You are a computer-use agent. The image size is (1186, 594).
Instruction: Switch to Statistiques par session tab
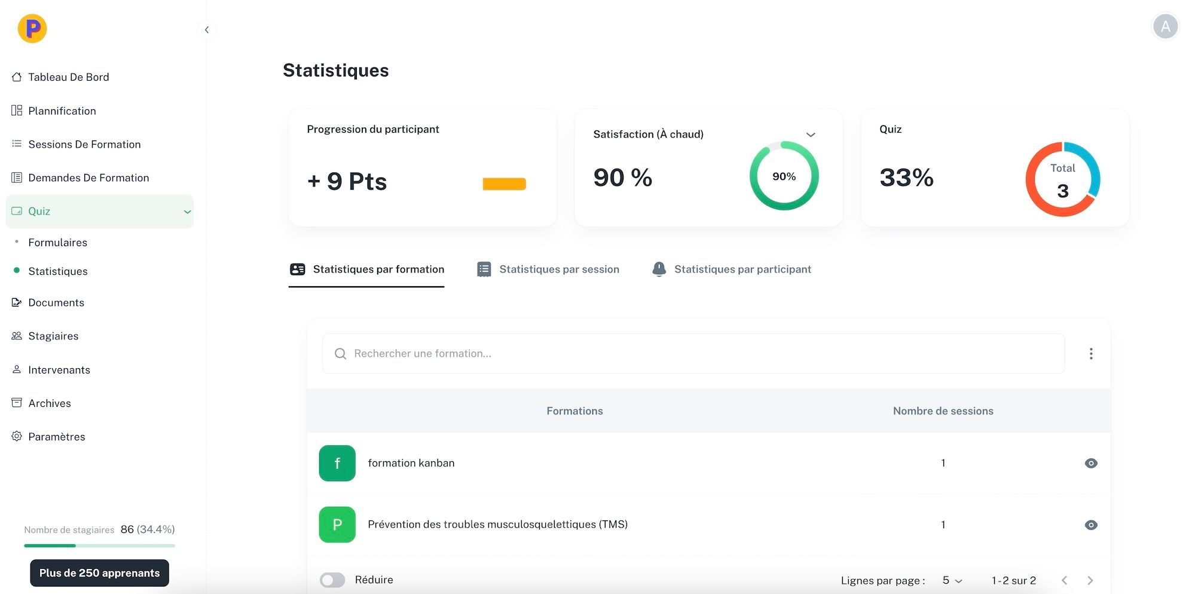tap(548, 270)
